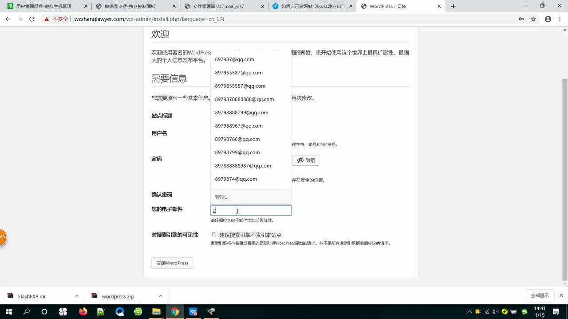
Task: Switch to 如何自己建网站 tab
Action: click(x=313, y=6)
